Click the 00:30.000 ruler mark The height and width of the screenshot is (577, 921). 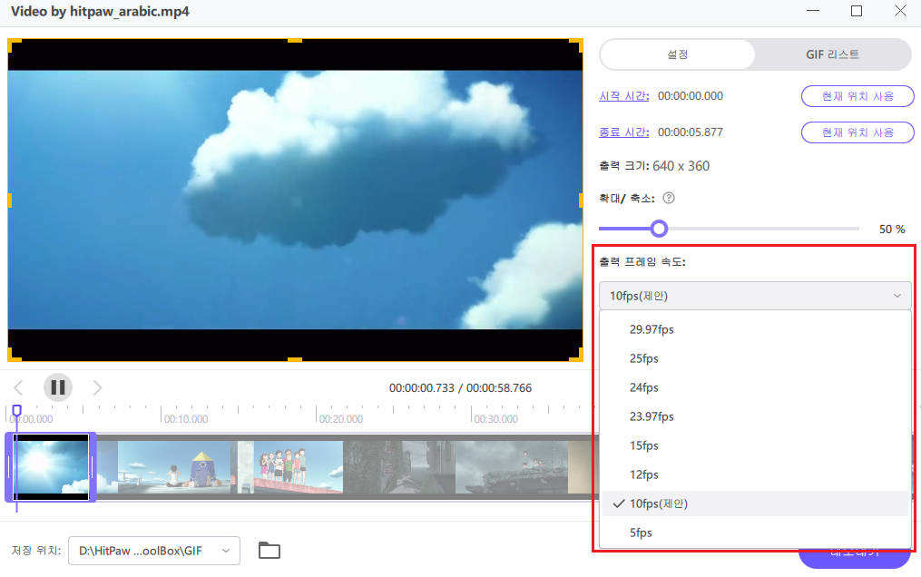495,419
